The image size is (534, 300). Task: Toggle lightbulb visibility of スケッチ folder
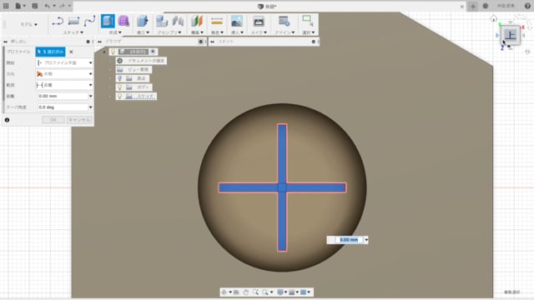tap(119, 97)
